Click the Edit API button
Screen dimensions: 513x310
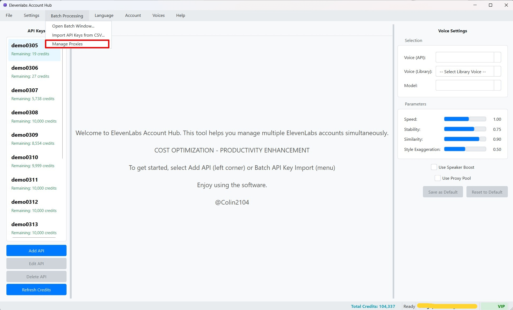pyautogui.click(x=36, y=264)
